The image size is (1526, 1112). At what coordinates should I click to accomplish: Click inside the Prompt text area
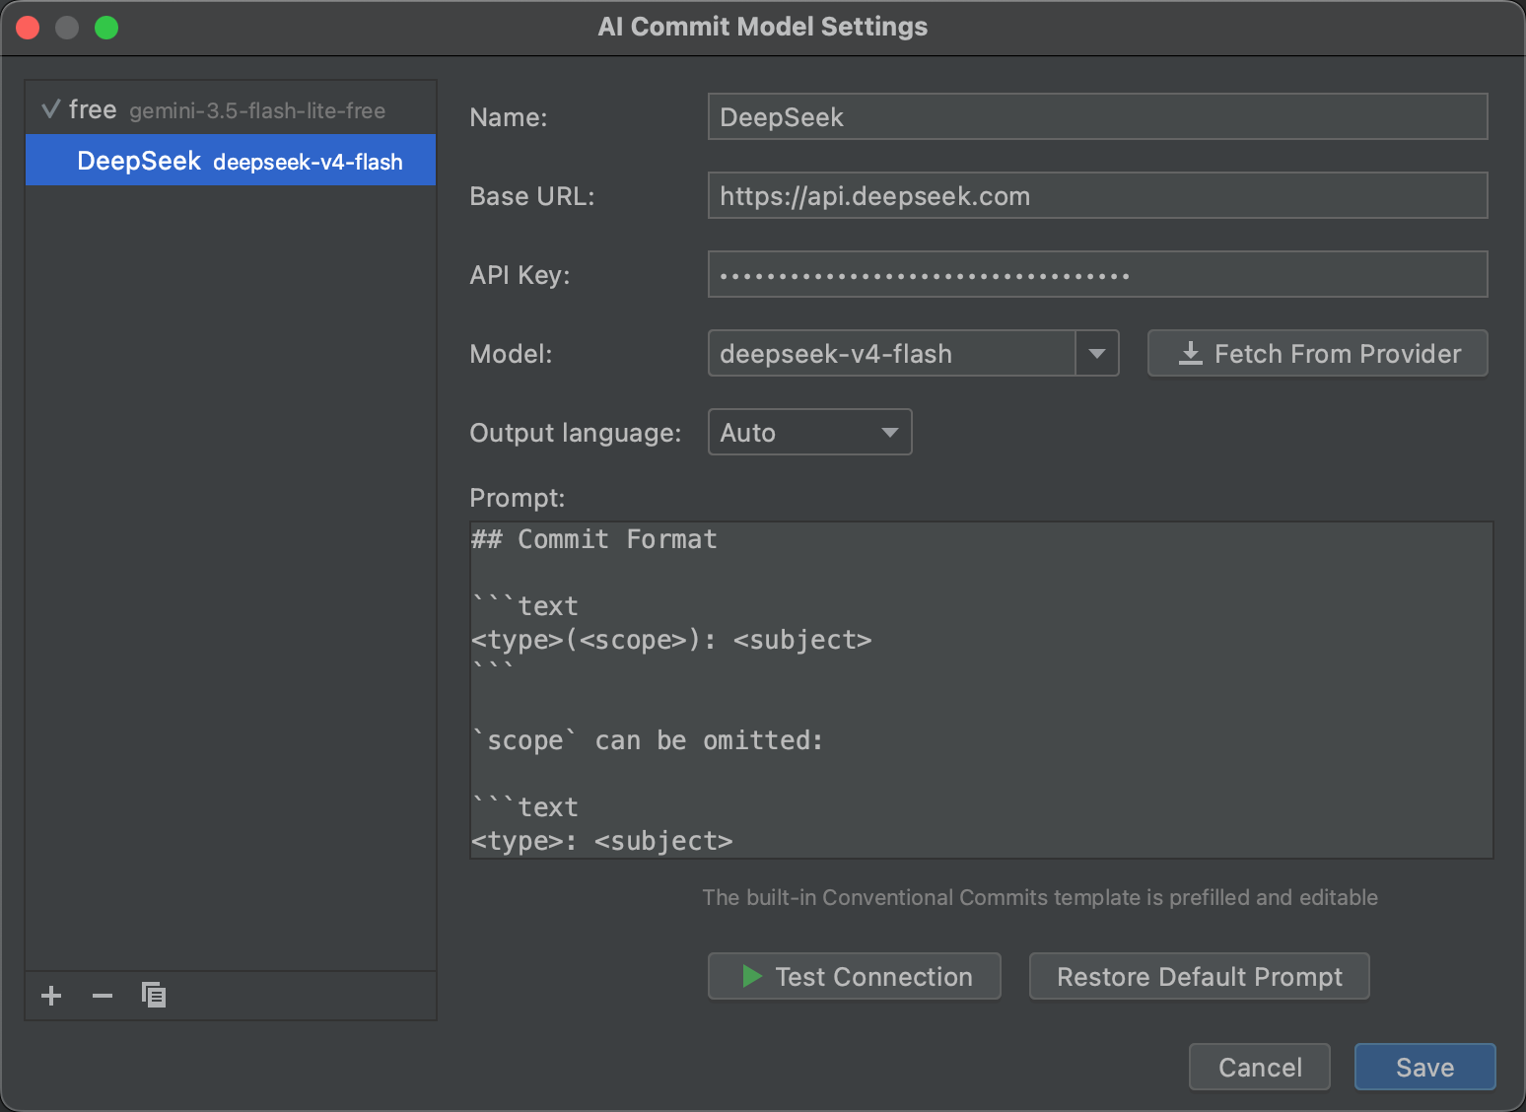[982, 690]
